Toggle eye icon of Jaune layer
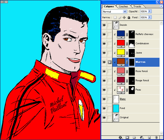Viewport: 164px width, 140px height. 104,53
